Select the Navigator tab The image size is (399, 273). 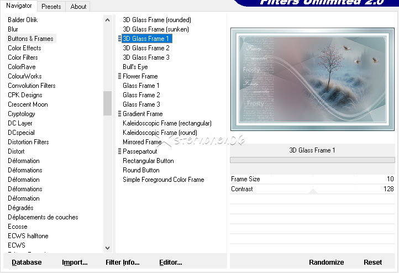click(x=19, y=6)
